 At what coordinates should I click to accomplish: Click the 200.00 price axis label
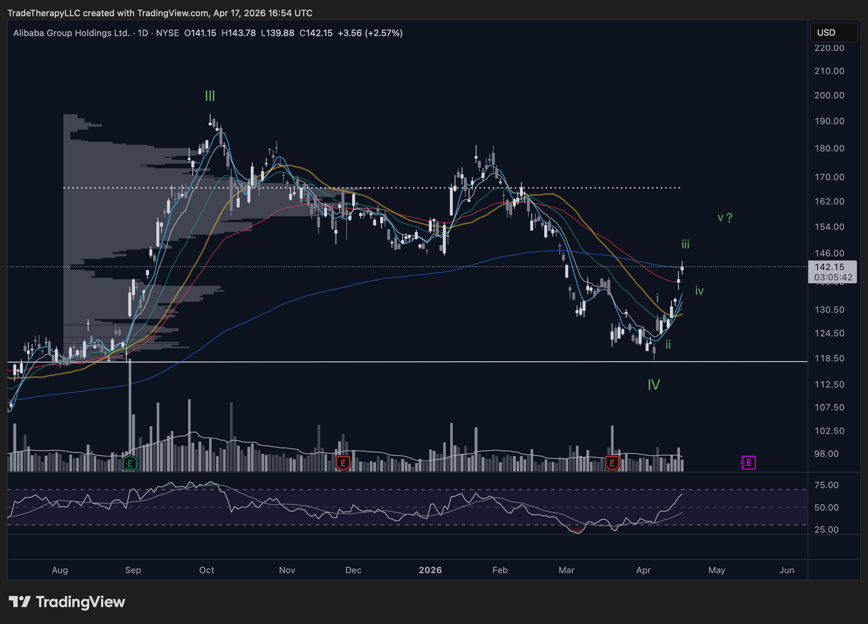tap(829, 95)
